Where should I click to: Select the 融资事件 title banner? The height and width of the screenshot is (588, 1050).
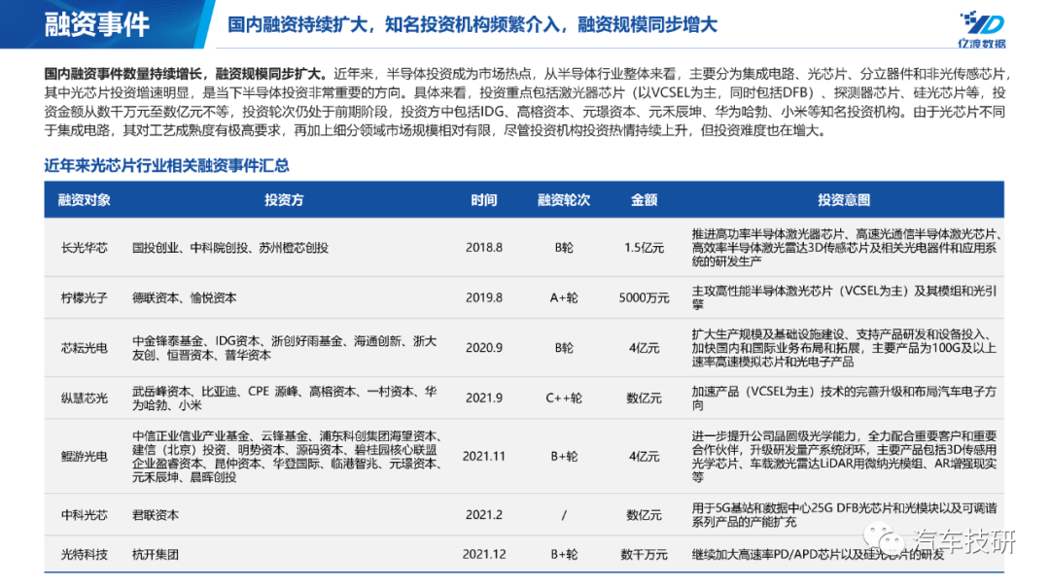(x=98, y=24)
